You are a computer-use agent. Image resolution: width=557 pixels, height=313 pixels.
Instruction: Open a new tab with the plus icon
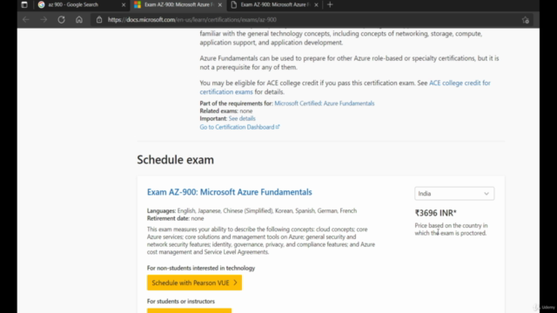tap(330, 4)
